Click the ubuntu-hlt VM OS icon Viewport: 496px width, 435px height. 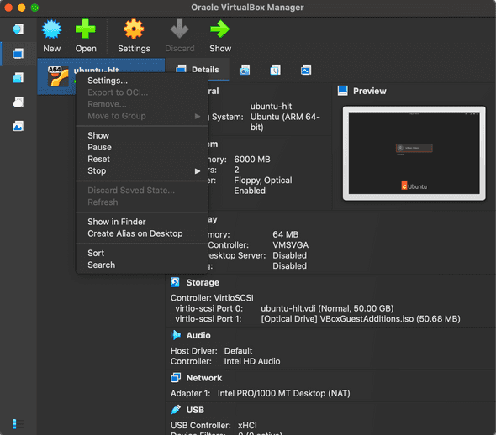[x=58, y=76]
